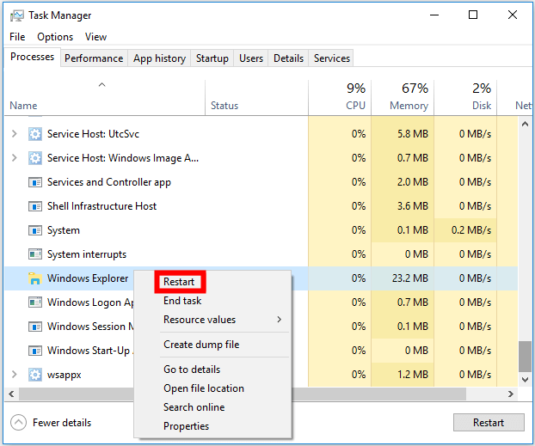Open the File menu
Image resolution: width=535 pixels, height=446 pixels.
[17, 37]
